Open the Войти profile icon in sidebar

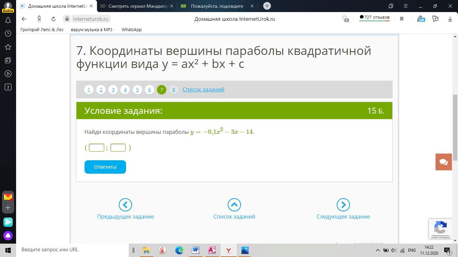tap(8, 7)
